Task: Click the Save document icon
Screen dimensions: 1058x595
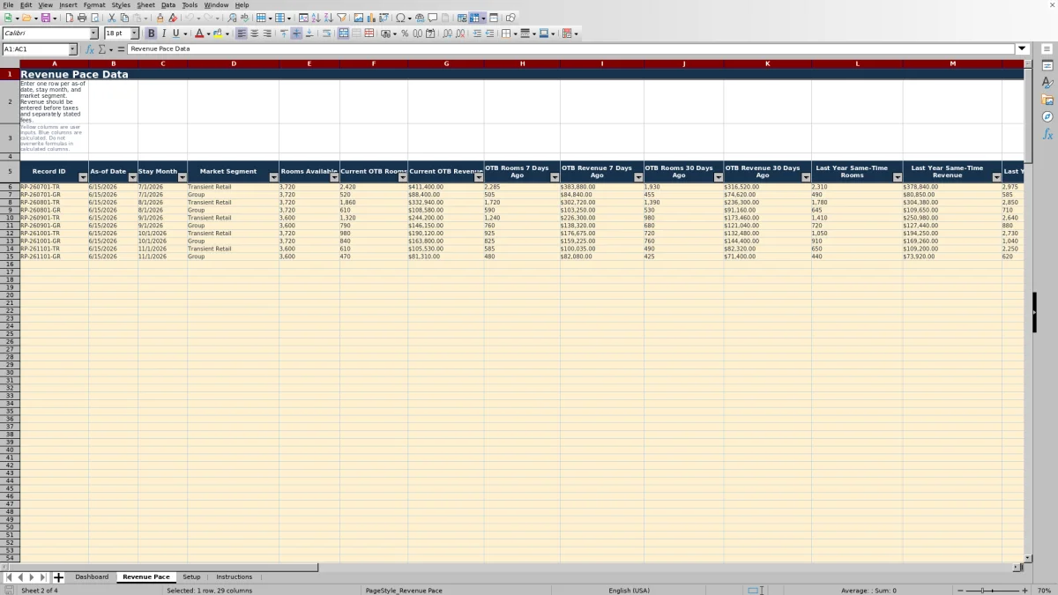Action: point(45,18)
